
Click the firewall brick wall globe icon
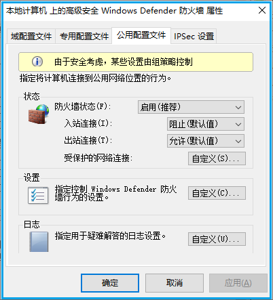(x=39, y=114)
